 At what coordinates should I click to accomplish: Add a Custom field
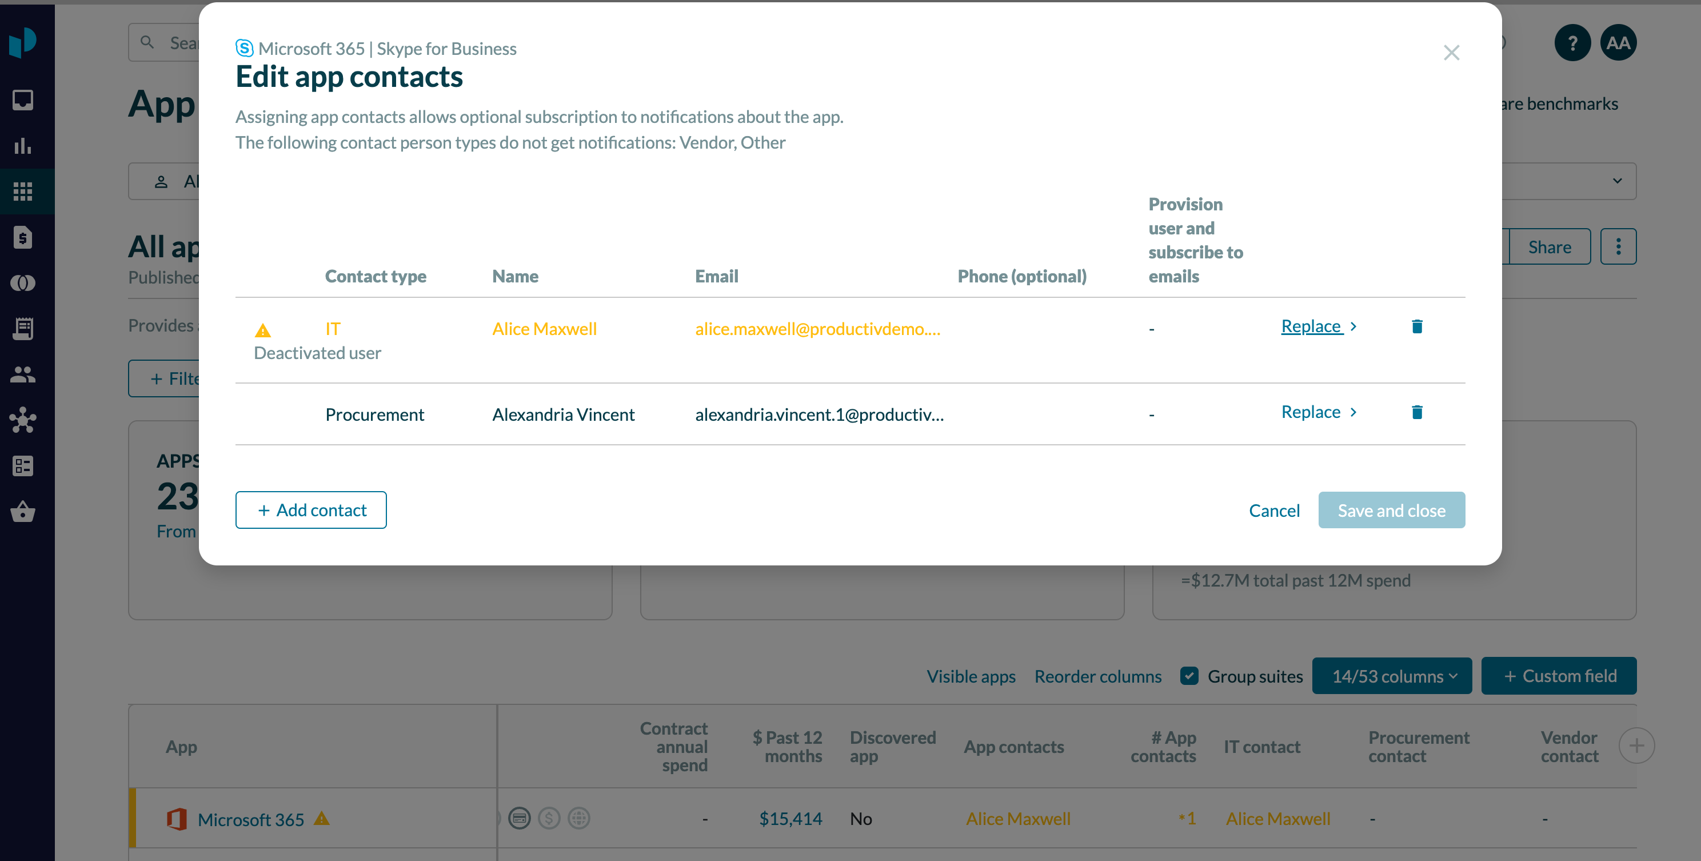point(1558,675)
